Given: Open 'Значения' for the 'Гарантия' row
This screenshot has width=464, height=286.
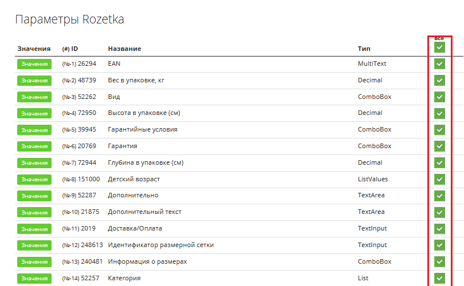Looking at the screenshot, I should pos(34,146).
